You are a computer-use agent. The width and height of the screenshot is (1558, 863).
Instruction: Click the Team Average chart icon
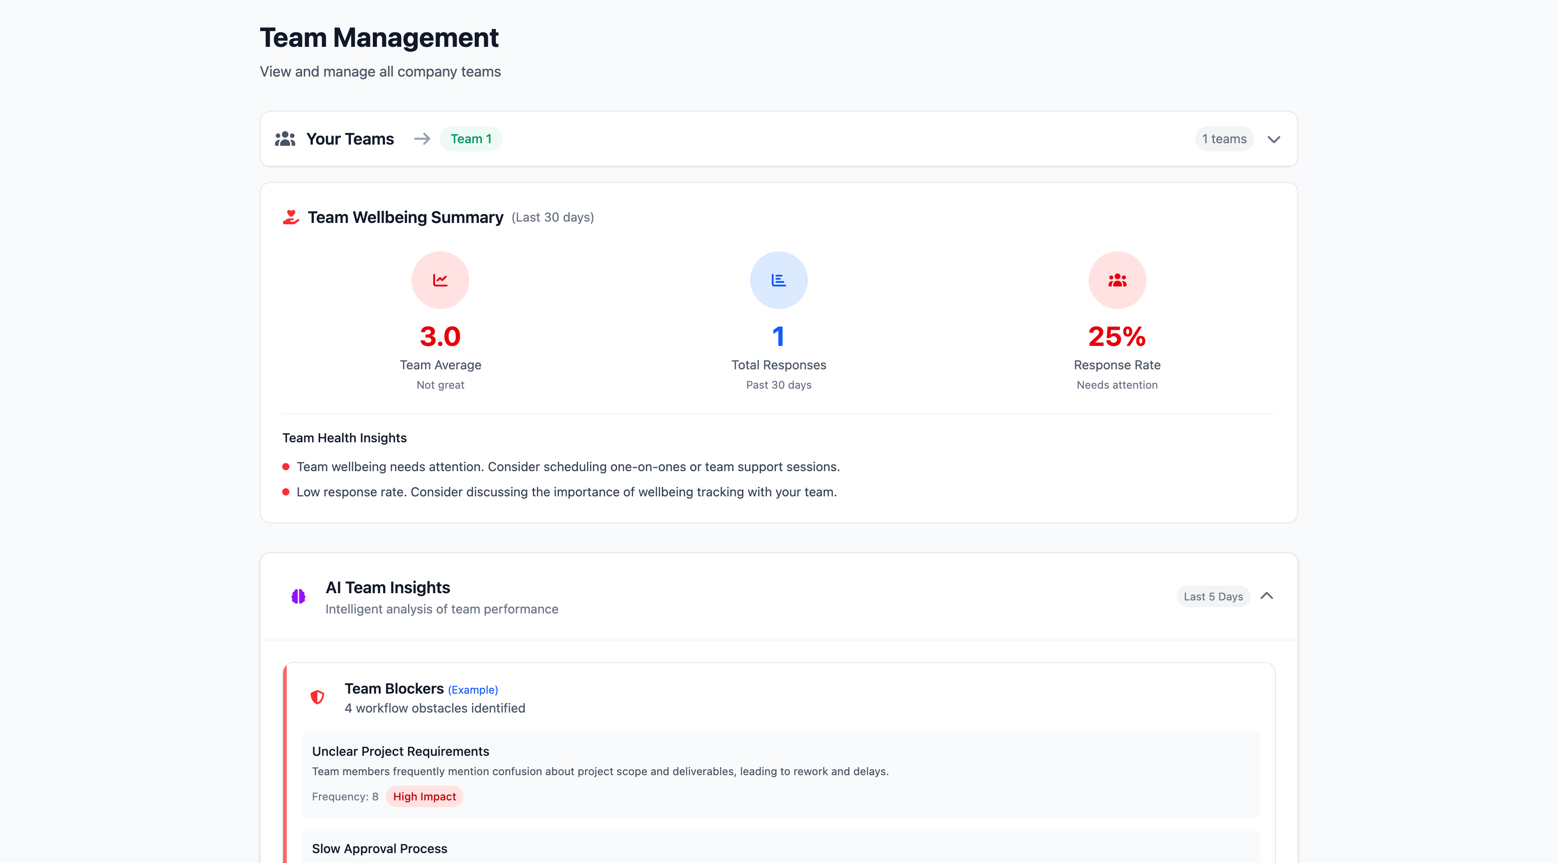pyautogui.click(x=440, y=281)
